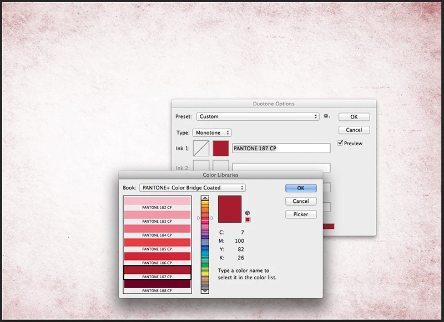This screenshot has width=444, height=322.
Task: Click the M value 100
Action: click(x=239, y=241)
